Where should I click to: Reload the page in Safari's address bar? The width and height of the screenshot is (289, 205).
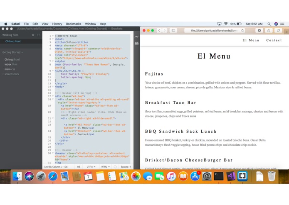(242, 31)
